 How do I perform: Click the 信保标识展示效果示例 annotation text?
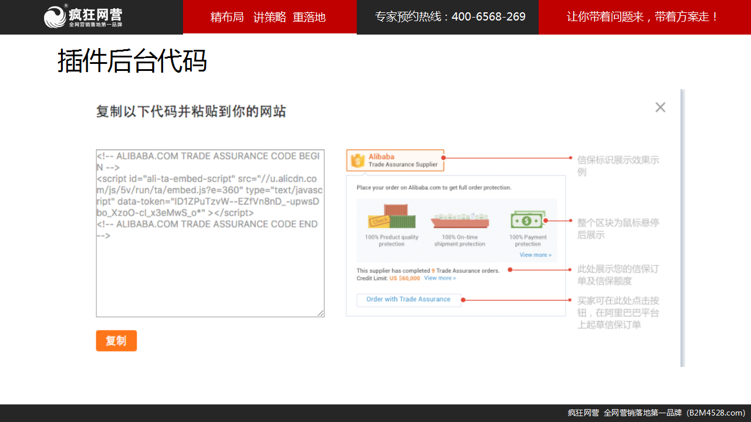pyautogui.click(x=618, y=166)
